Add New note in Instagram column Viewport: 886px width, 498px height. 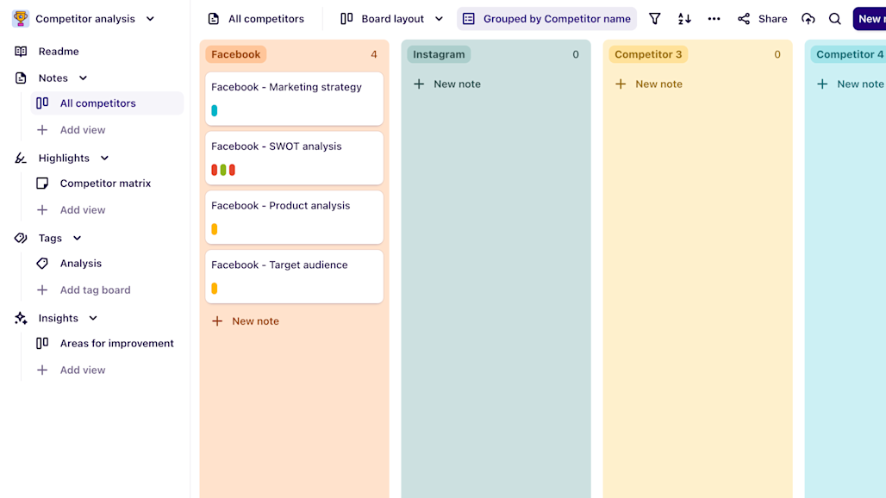447,84
